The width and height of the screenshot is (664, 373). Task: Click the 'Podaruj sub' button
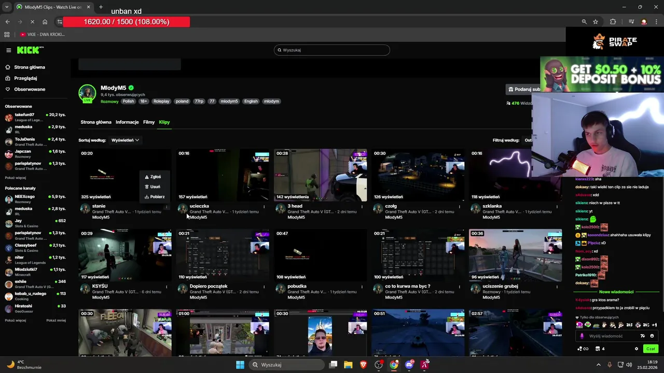coord(523,89)
